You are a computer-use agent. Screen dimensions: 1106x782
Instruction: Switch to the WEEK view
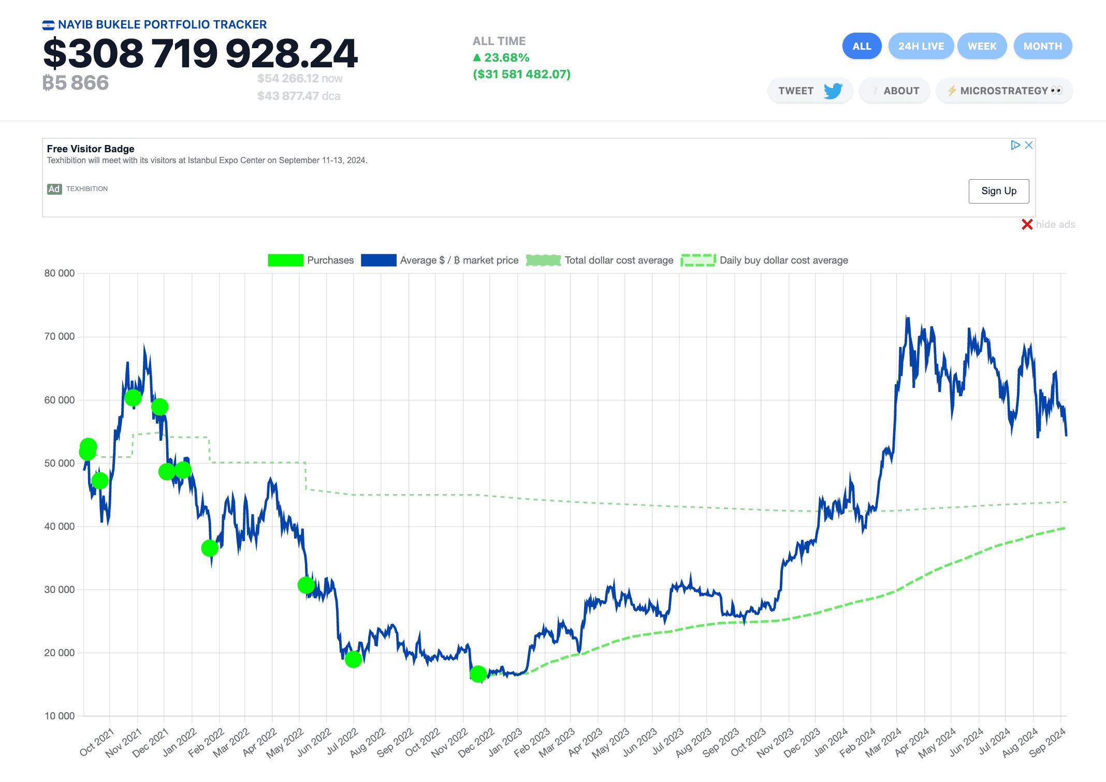tap(982, 46)
